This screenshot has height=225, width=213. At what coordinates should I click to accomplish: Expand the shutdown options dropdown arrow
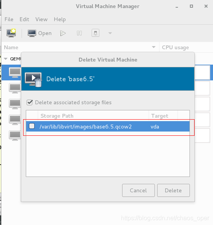[110, 33]
